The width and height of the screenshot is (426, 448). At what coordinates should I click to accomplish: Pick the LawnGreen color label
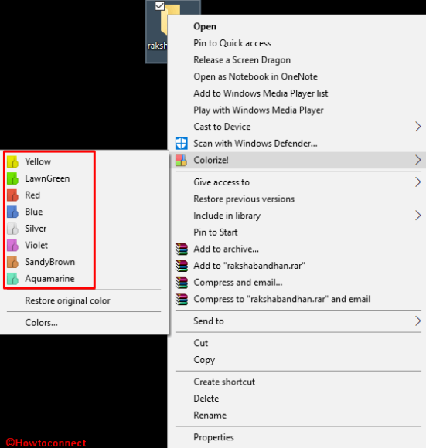(x=47, y=178)
